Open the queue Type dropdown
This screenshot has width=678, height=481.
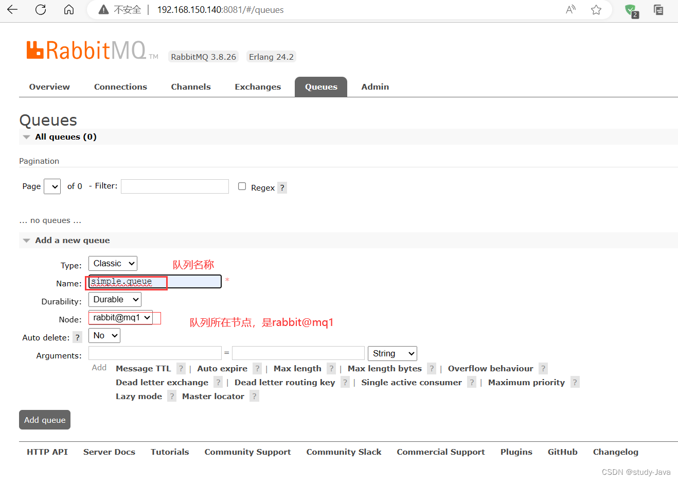(112, 263)
